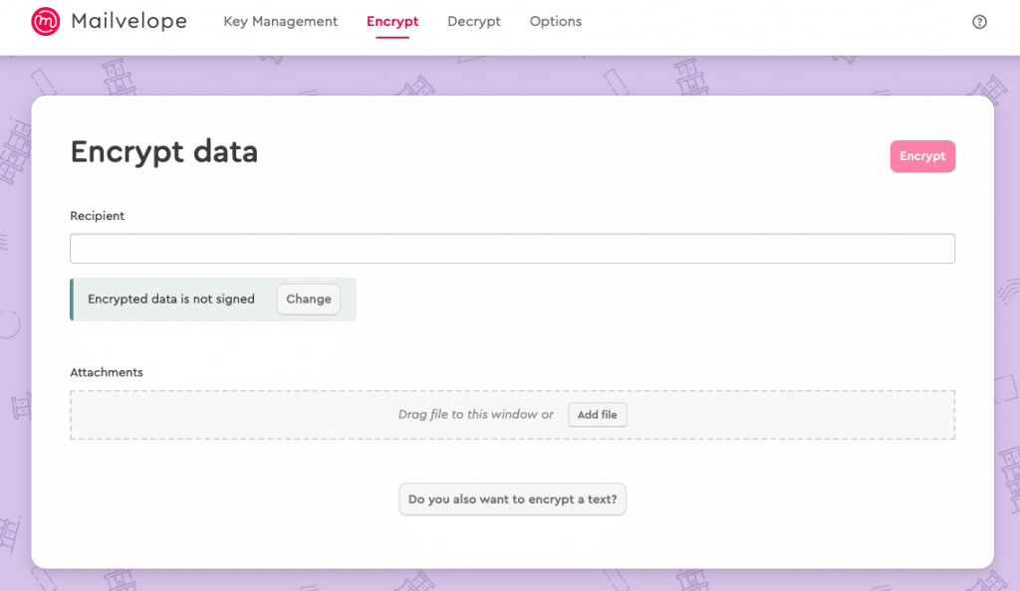Select the 'Encrypted data is not signed' notice
This screenshot has height=591, width=1020.
171,299
